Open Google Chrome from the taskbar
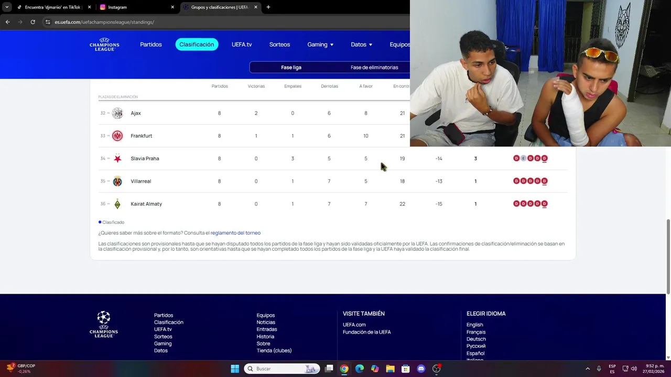 coord(344,369)
